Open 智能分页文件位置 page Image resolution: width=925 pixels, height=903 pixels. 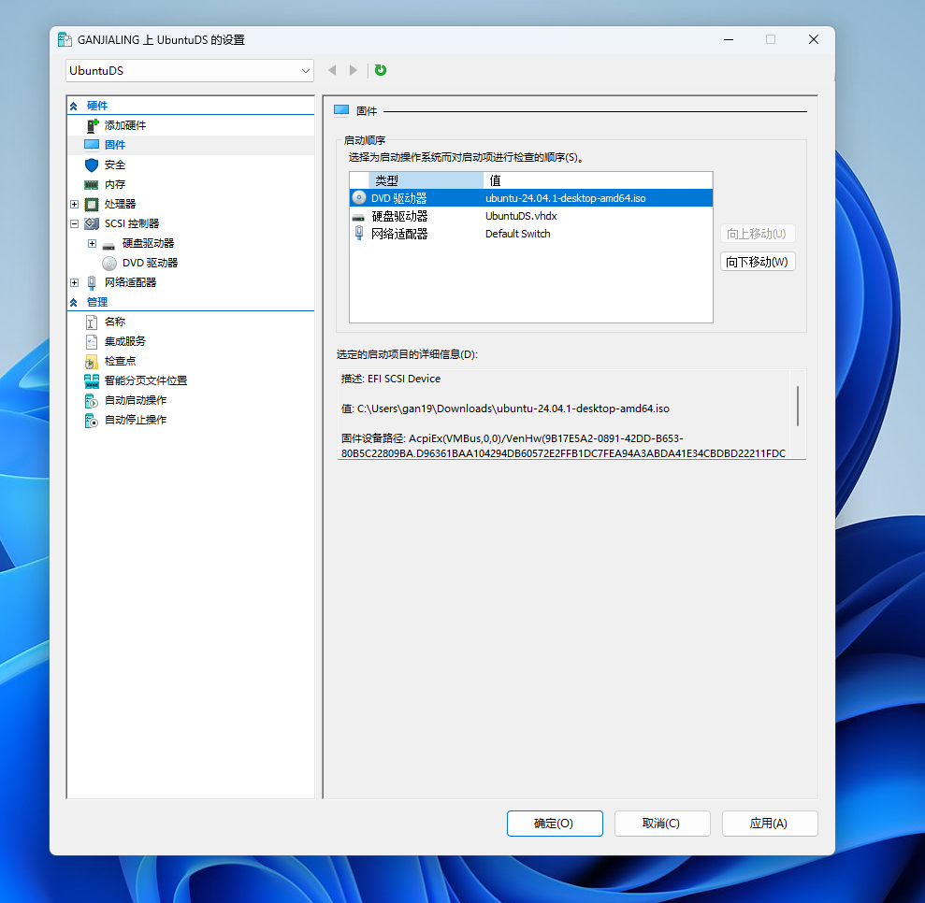pyautogui.click(x=146, y=380)
